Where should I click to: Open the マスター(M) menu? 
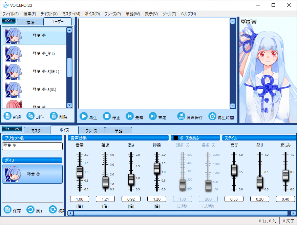[x=71, y=14]
